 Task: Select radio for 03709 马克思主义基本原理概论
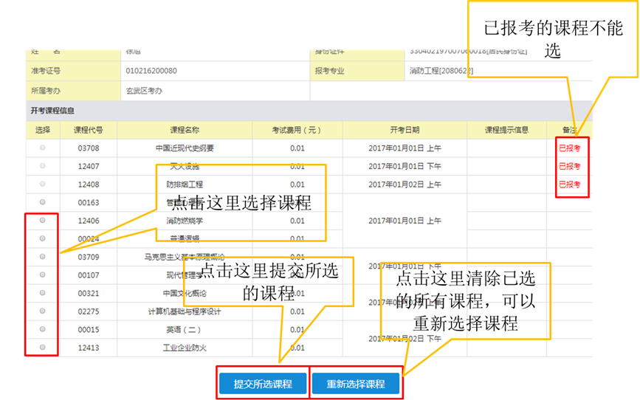click(42, 256)
